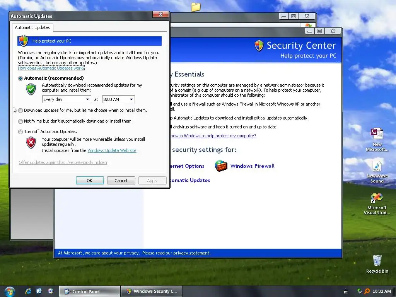This screenshot has height=297, width=396.
Task: Launch media player from quick launch
Action: tap(51, 291)
